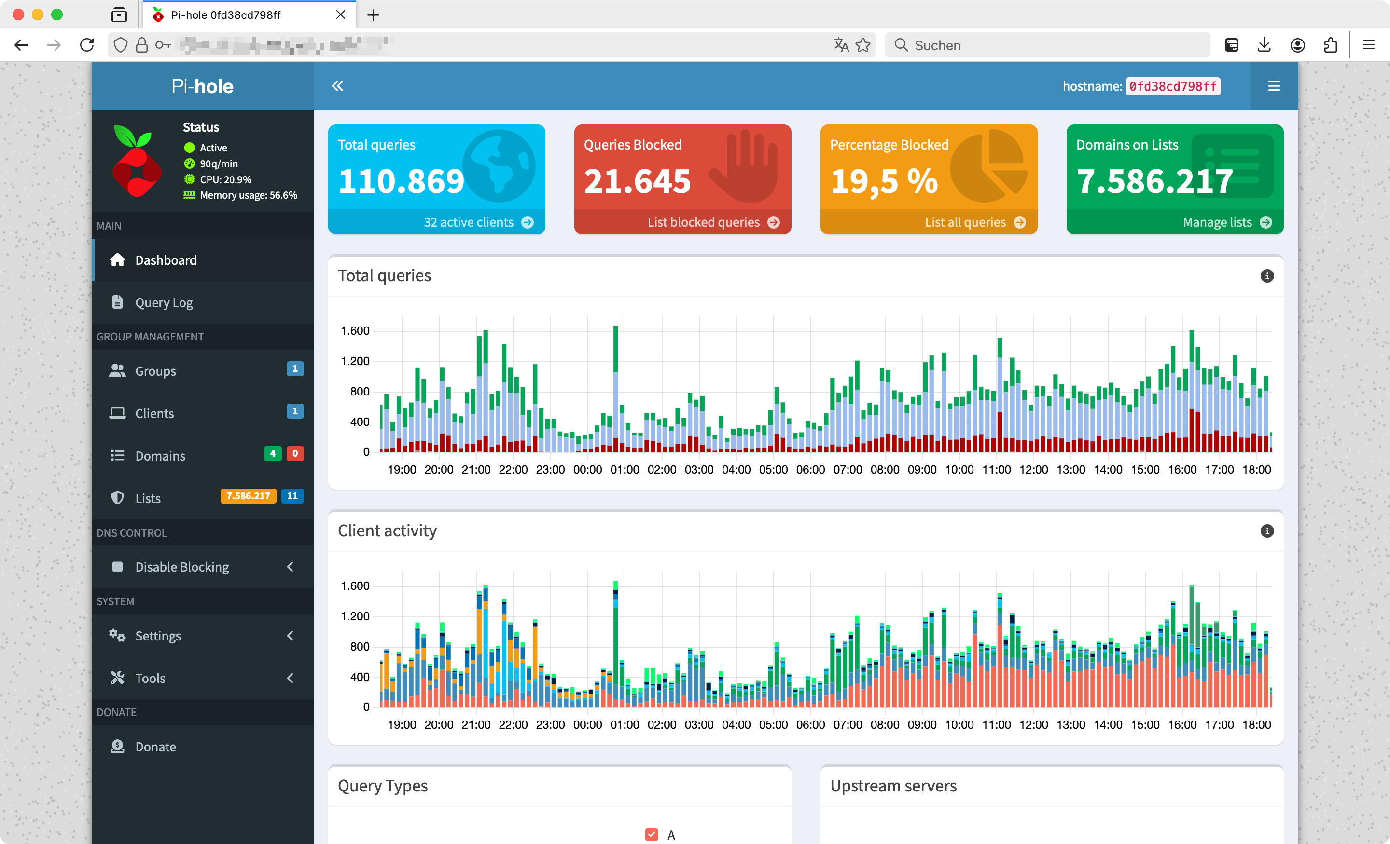Viewport: 1390px width, 844px height.
Task: Click the Donate icon in sidebar
Action: [x=118, y=747]
